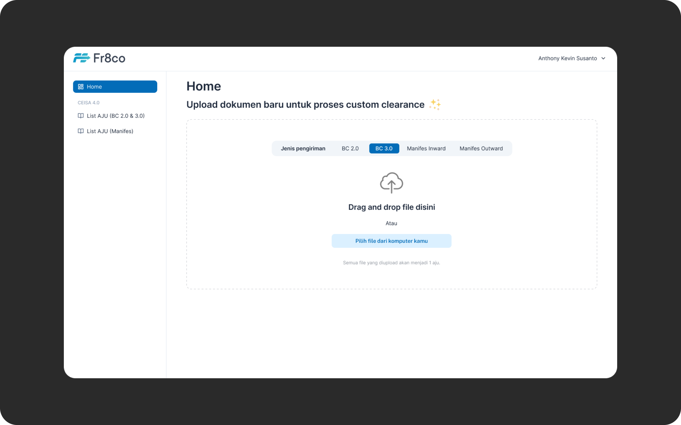Select BC 2.0 shipment type
The image size is (681, 425).
[350, 148]
